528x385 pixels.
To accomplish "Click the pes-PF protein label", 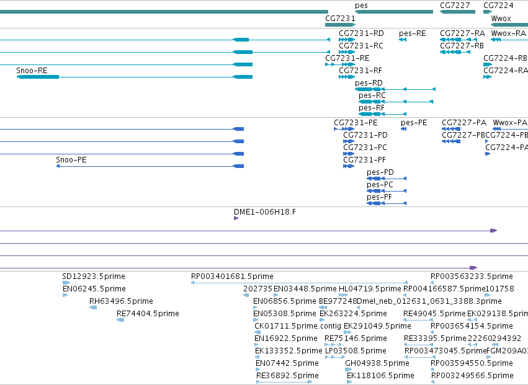I will point(379,198).
